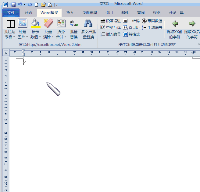The image size is (200, 192).
Task: Click the 拆分合并 book icon
Action: 61,23
